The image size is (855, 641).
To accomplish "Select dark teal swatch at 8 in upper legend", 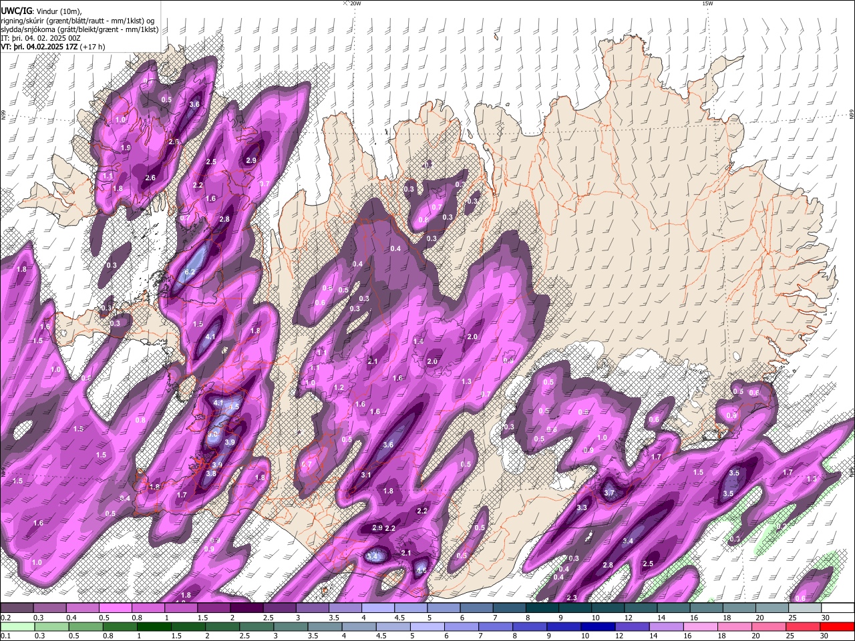I will pyautogui.click(x=542, y=608).
